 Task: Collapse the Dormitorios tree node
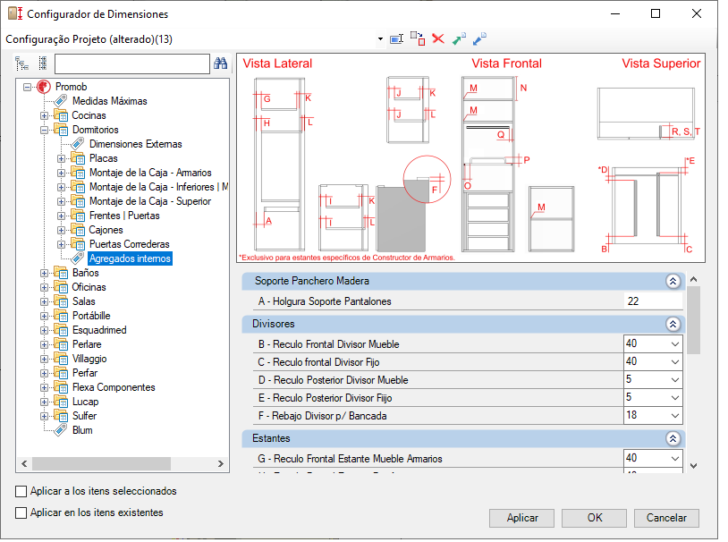pyautogui.click(x=44, y=130)
